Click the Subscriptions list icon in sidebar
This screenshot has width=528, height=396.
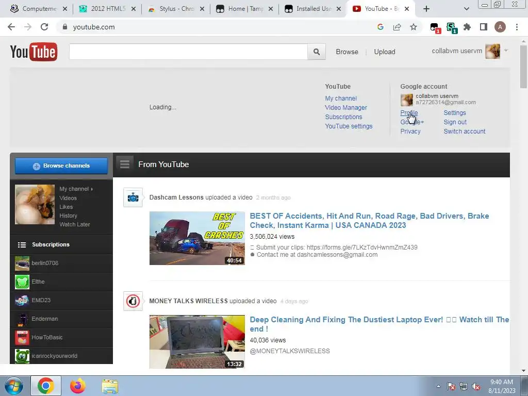point(22,245)
